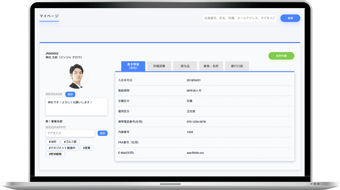
Task: Show the 銀行口座 tab
Action: pos(237,66)
